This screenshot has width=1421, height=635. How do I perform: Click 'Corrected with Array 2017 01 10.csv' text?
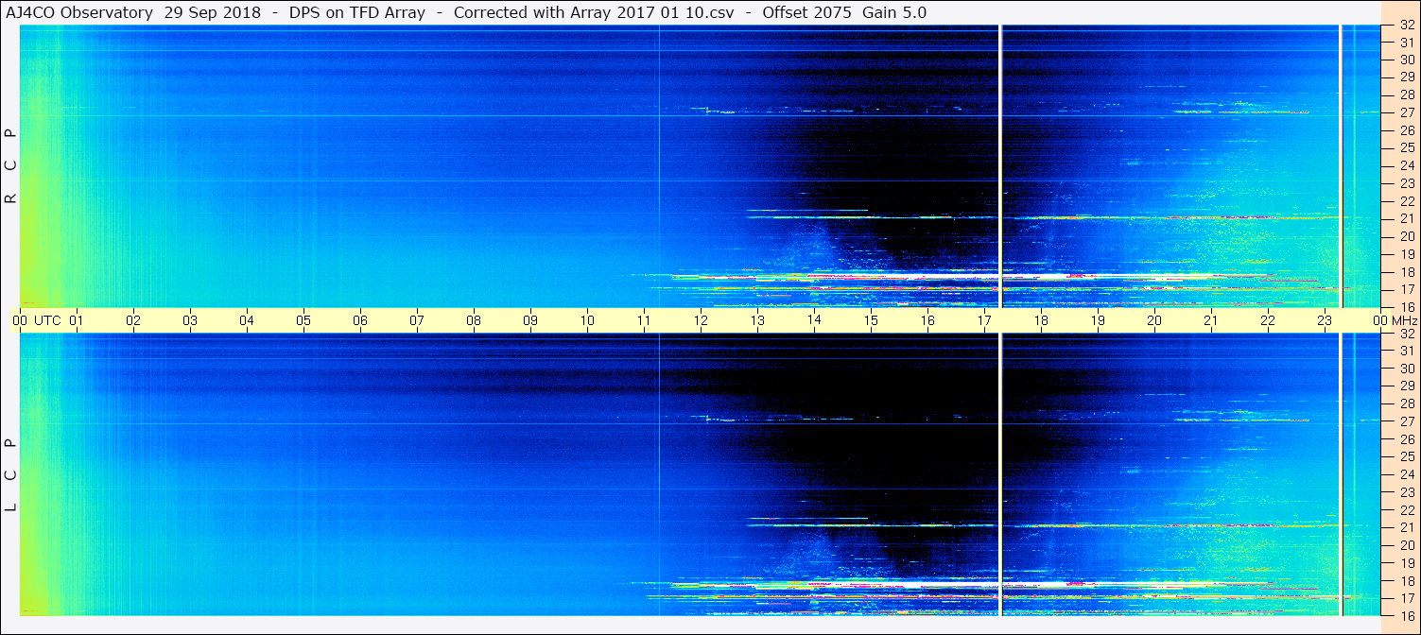tap(594, 12)
